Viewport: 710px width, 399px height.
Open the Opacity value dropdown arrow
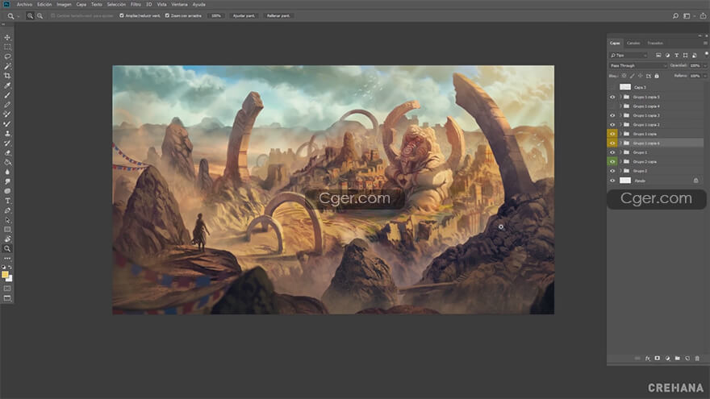click(705, 65)
